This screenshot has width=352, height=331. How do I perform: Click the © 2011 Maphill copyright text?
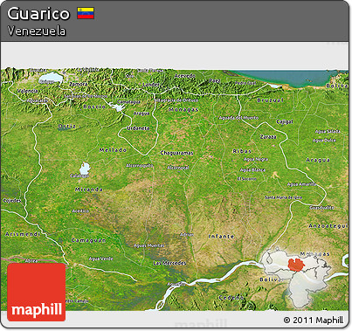314,321
